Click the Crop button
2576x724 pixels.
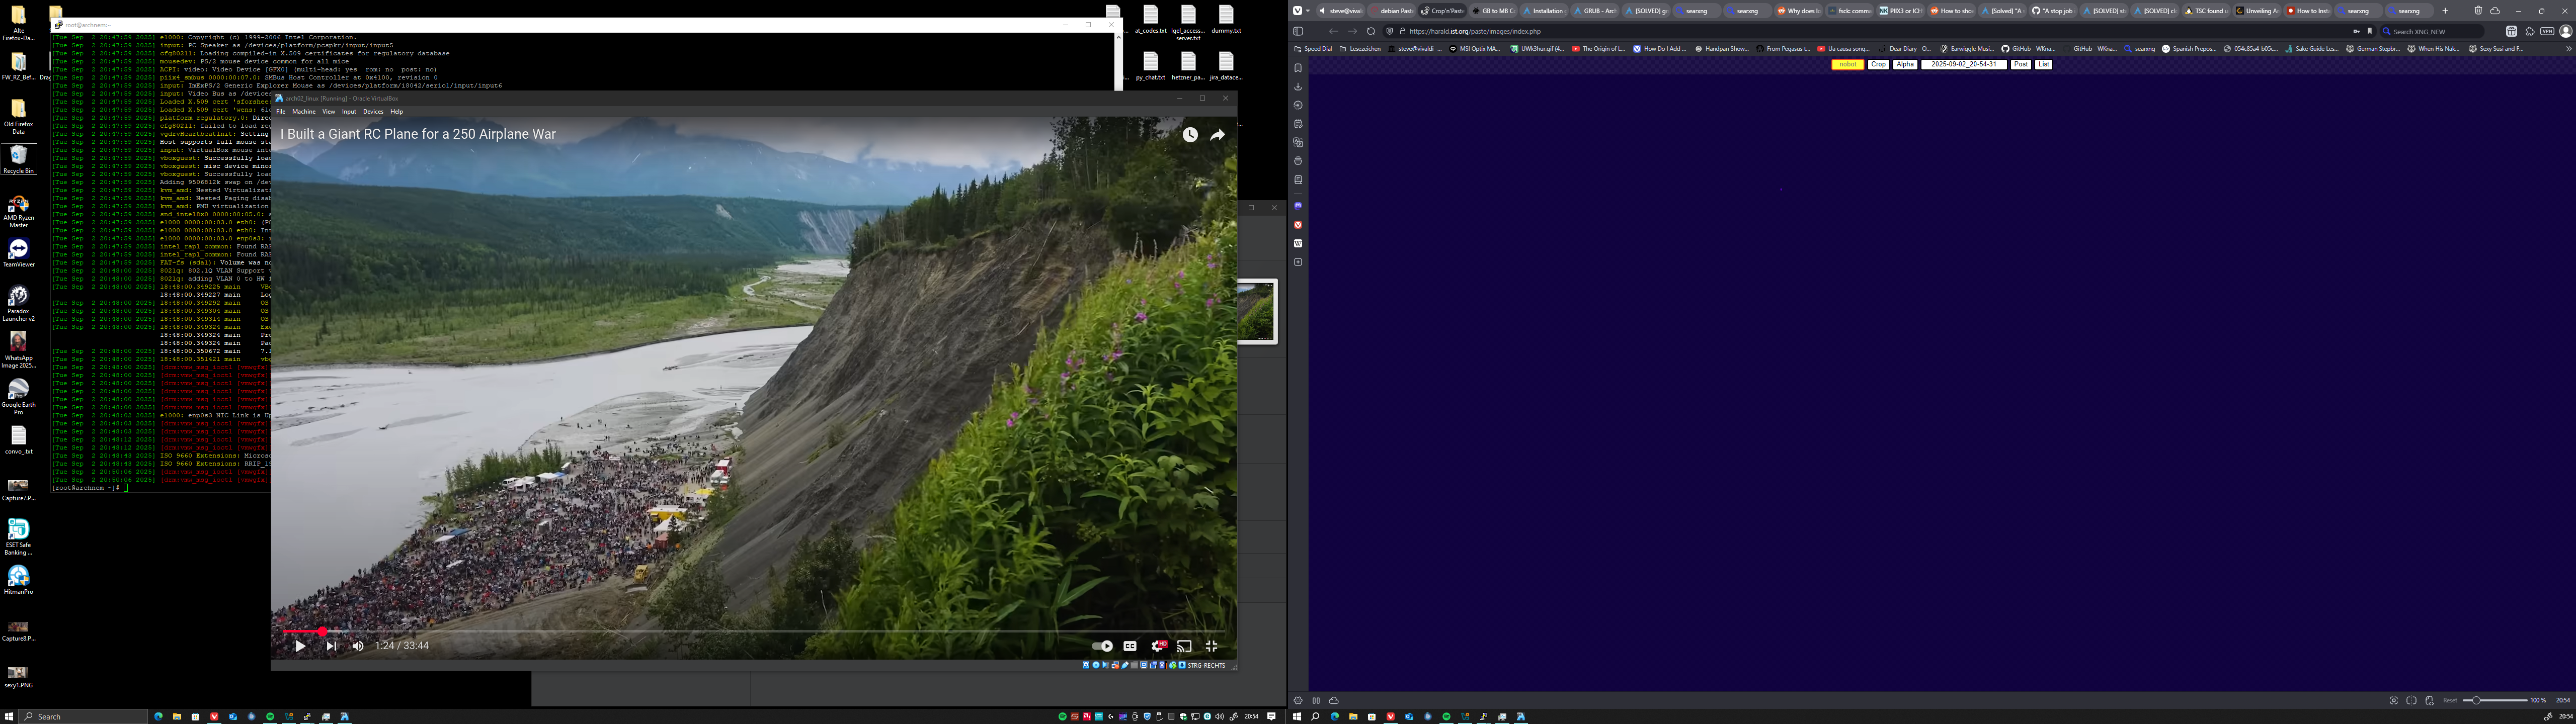1879,64
